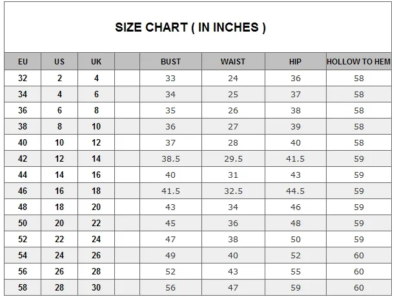Image resolution: width=397 pixels, height=297 pixels.
Task: Select the UK size 30 cell
Action: (96, 287)
